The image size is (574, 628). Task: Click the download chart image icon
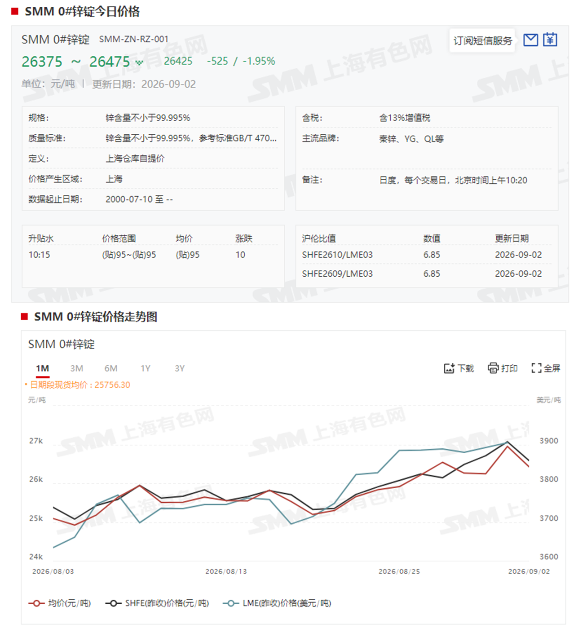tap(449, 368)
